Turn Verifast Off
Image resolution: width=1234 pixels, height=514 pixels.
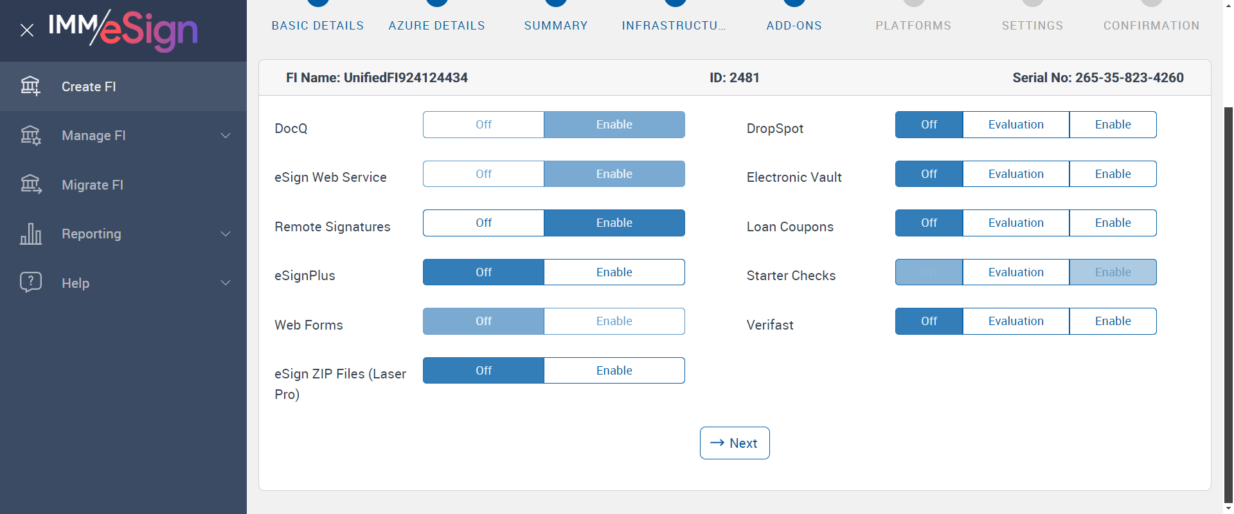tap(929, 321)
